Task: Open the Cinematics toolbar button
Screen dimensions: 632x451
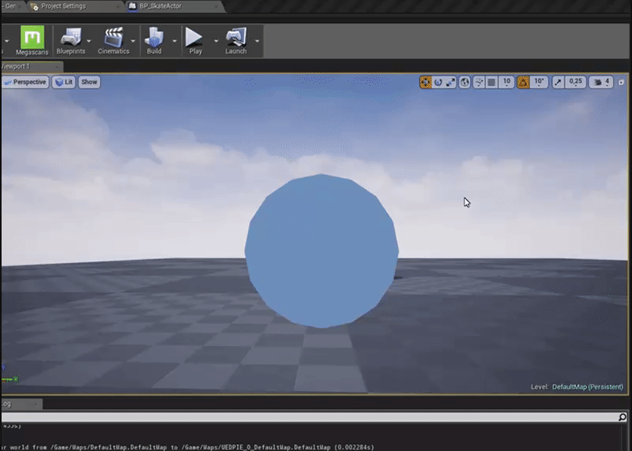Action: 113,40
